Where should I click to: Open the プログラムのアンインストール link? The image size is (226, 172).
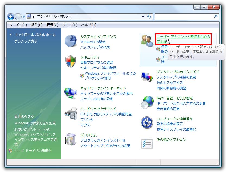click(x=103, y=140)
